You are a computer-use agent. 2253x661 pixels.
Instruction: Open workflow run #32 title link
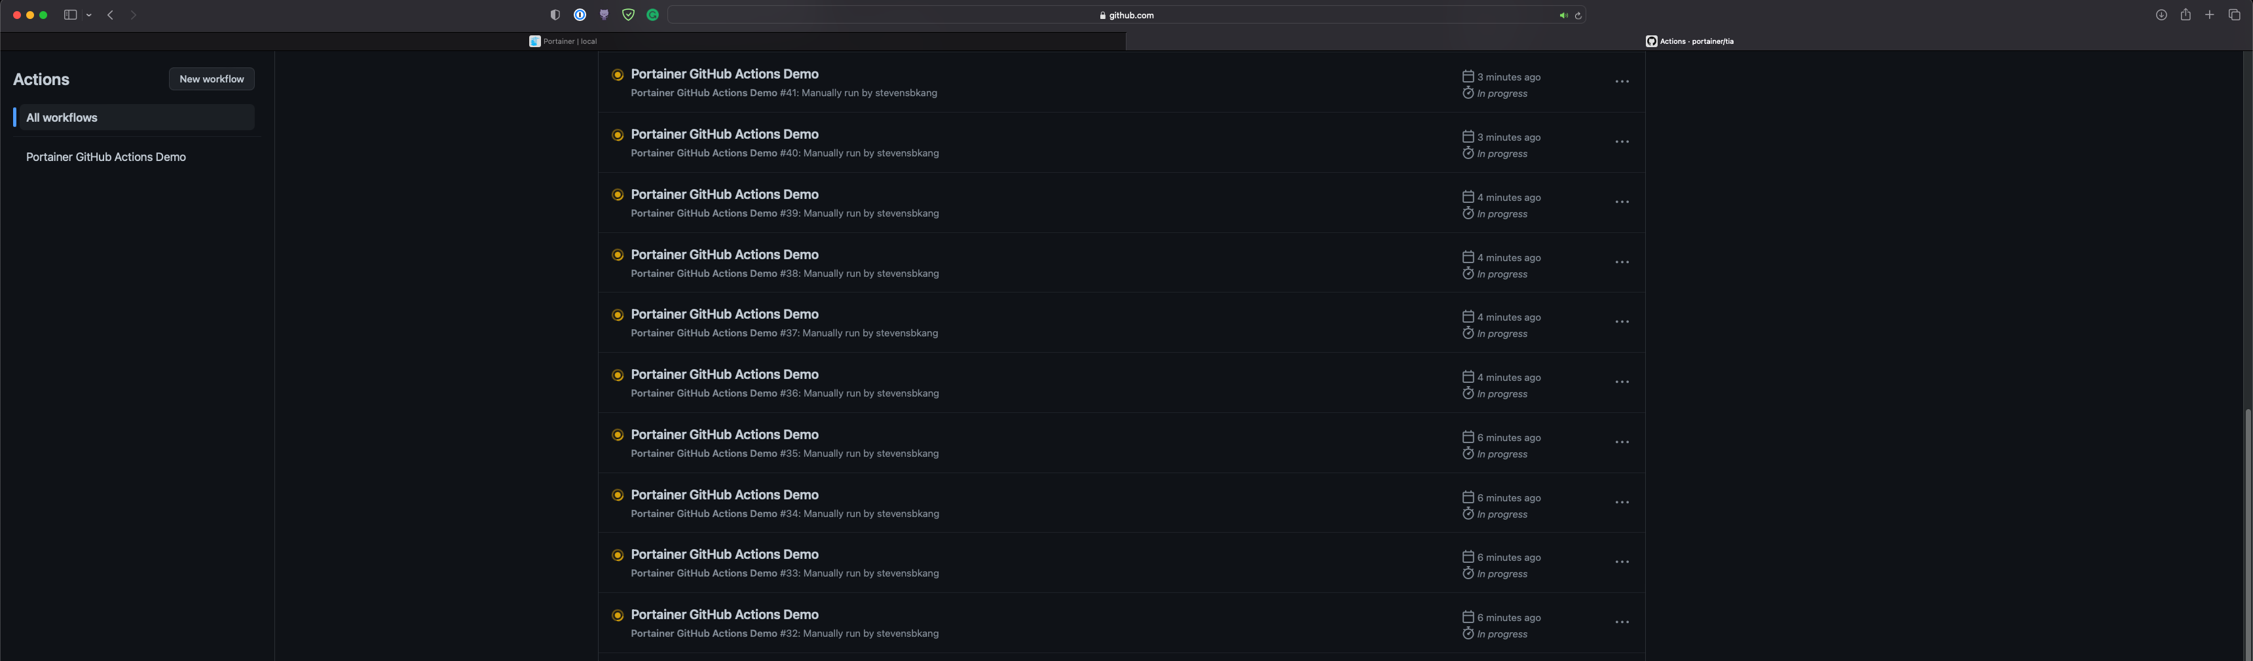[724, 615]
